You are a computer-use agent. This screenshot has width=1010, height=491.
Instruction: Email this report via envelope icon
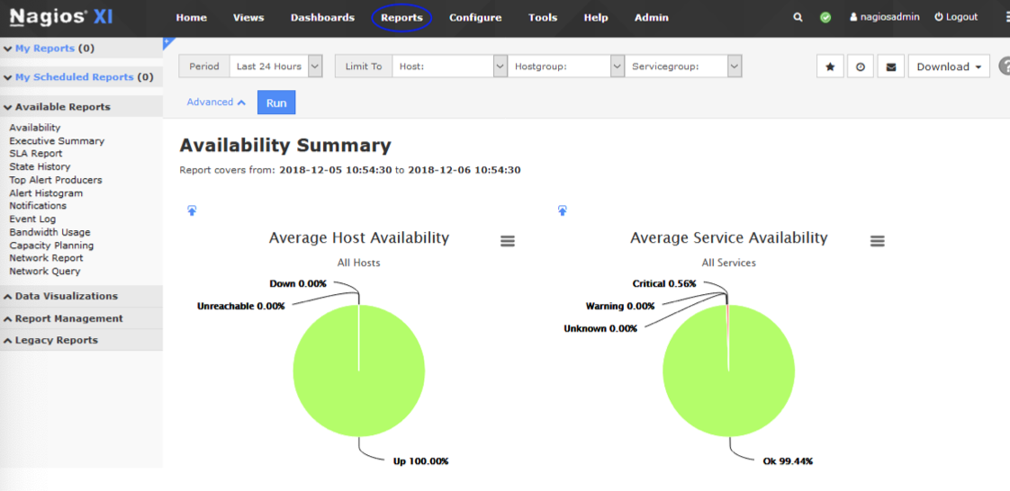[x=891, y=67]
